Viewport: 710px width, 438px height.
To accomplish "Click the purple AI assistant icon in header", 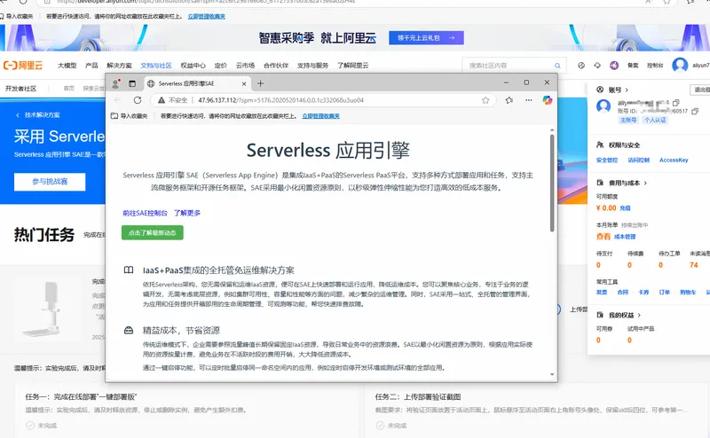I will coord(614,66).
